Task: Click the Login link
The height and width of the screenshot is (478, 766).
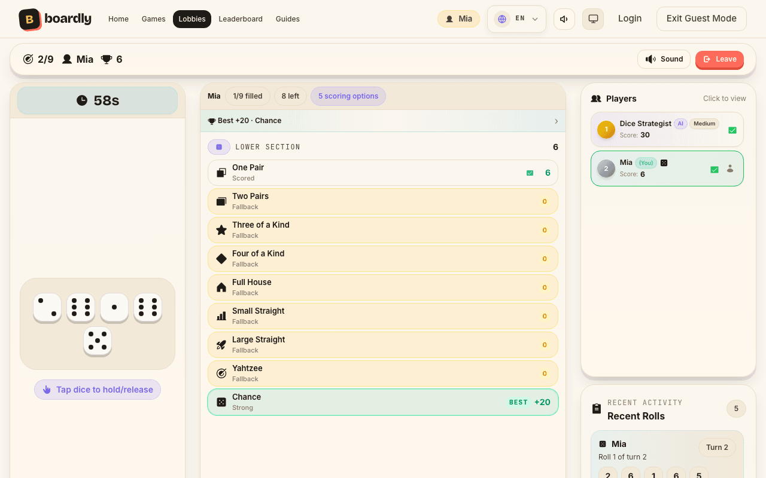Action: pos(630,19)
